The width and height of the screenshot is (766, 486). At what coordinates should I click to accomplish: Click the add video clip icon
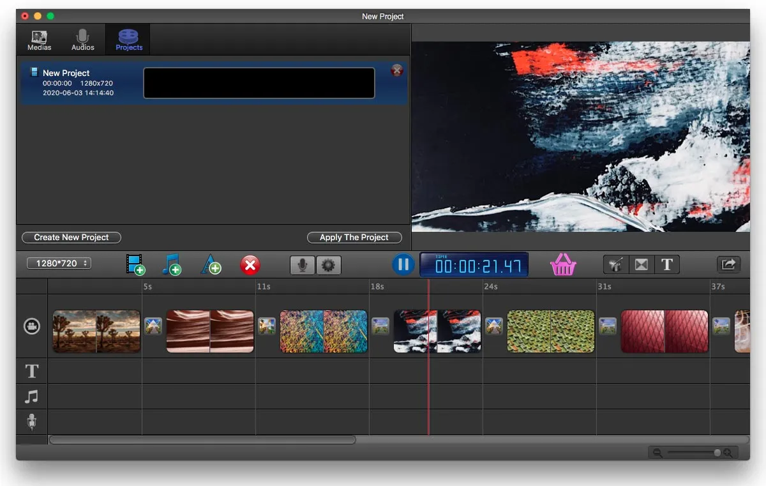pyautogui.click(x=135, y=264)
